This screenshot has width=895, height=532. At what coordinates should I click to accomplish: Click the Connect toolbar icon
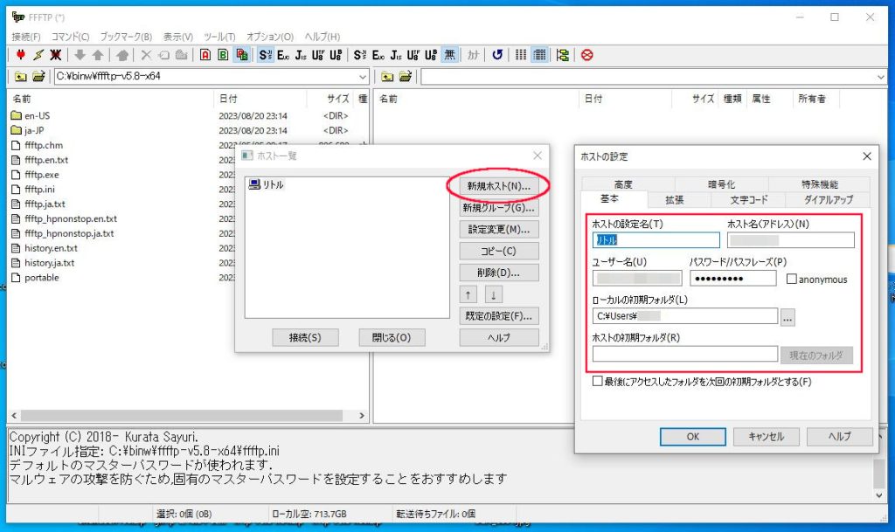click(20, 54)
